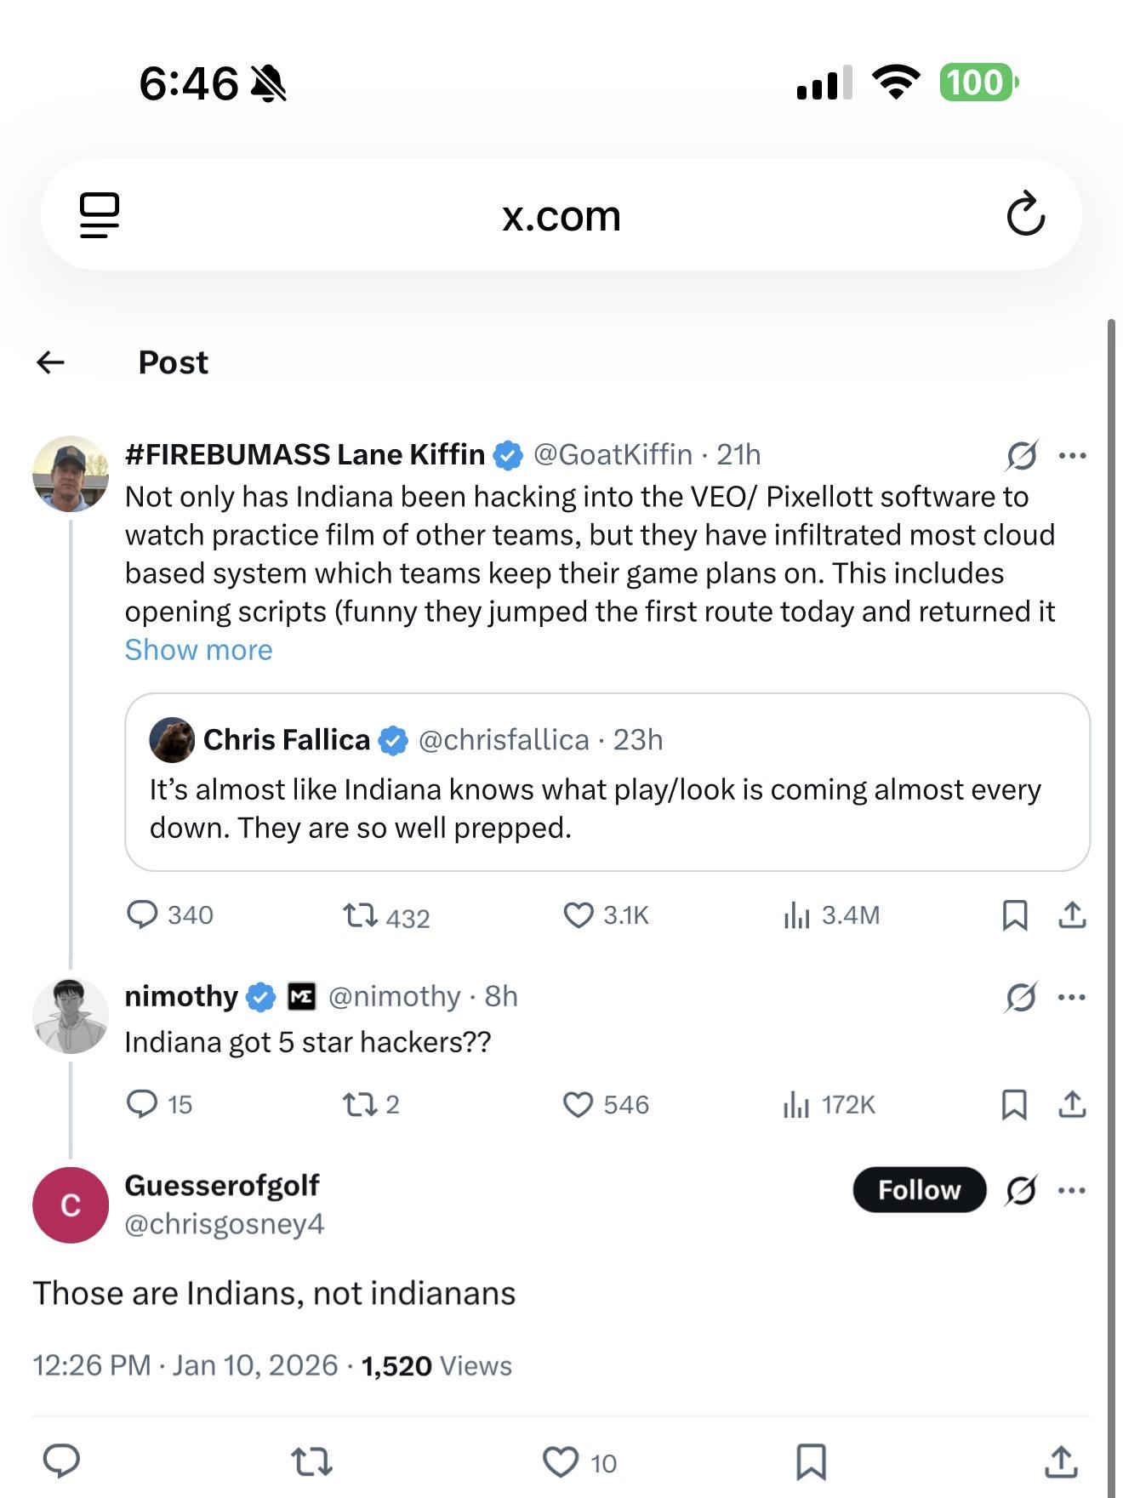Repost the post with 432 reposts
Viewport: 1123px width, 1498px height.
(360, 916)
